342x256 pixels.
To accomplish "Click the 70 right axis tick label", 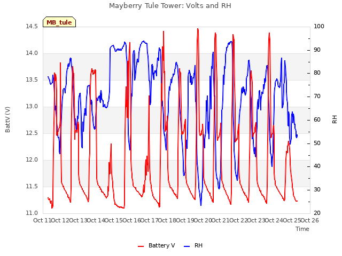I will pos(317,96).
